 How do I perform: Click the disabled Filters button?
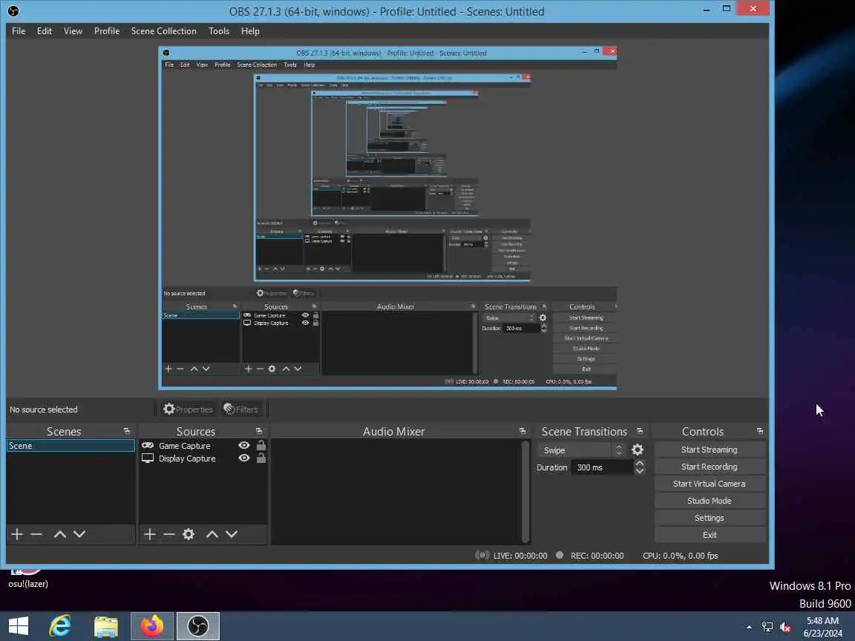click(x=240, y=409)
